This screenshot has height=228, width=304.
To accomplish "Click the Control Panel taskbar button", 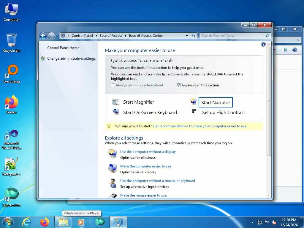I will pos(118,222).
